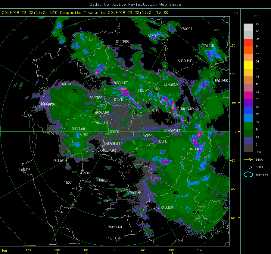Viewport: 271px width, 254px height.
Task: Click the HAVERI city label
Action: 104,180
